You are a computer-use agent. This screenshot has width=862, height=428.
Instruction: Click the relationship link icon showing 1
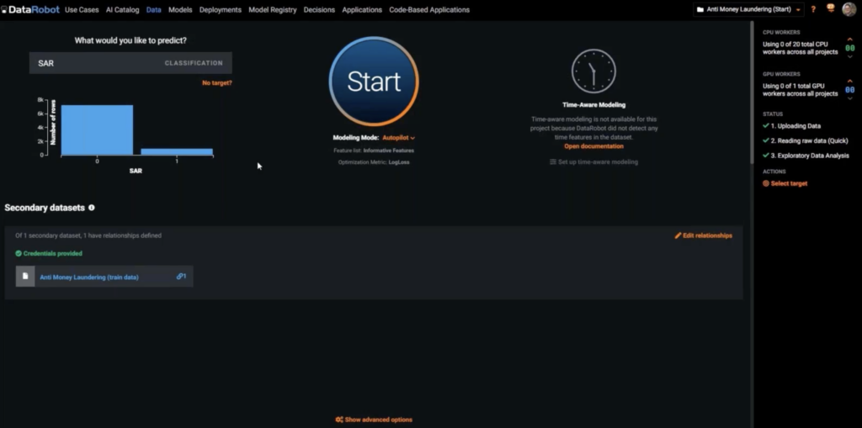(x=182, y=277)
